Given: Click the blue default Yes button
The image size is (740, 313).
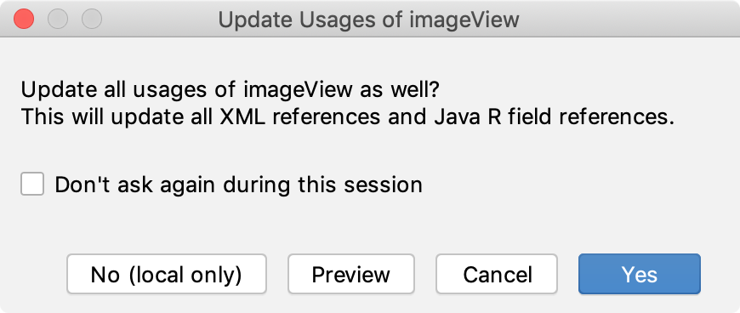Looking at the screenshot, I should tap(640, 274).
